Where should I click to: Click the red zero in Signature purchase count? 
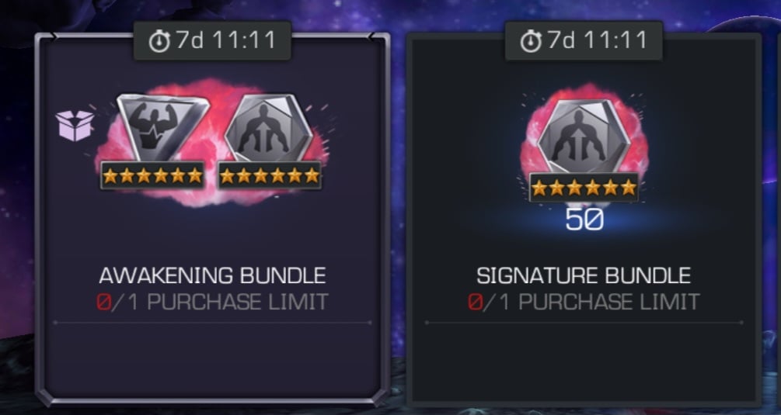[475, 303]
